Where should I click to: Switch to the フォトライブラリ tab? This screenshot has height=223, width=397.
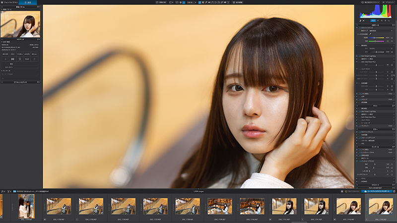coord(9,2)
